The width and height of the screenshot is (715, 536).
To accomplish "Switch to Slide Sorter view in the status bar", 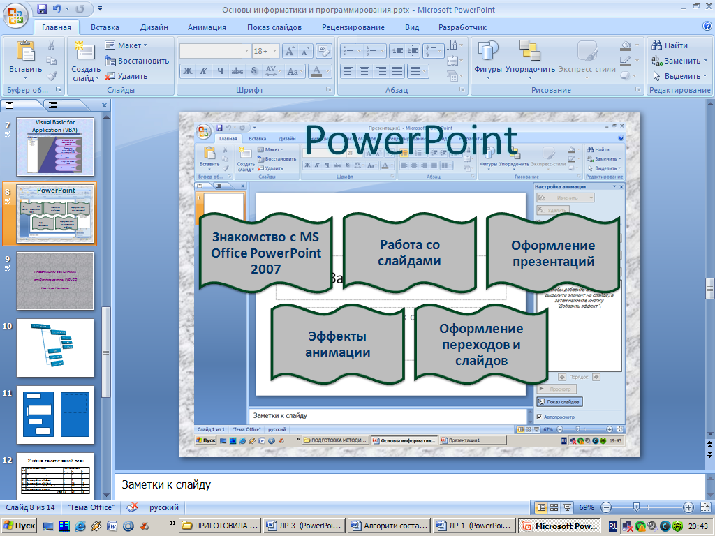I will pos(554,507).
